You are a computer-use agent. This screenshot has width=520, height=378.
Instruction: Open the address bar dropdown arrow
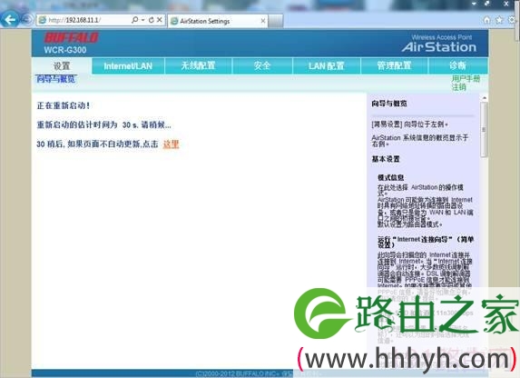tap(143, 20)
